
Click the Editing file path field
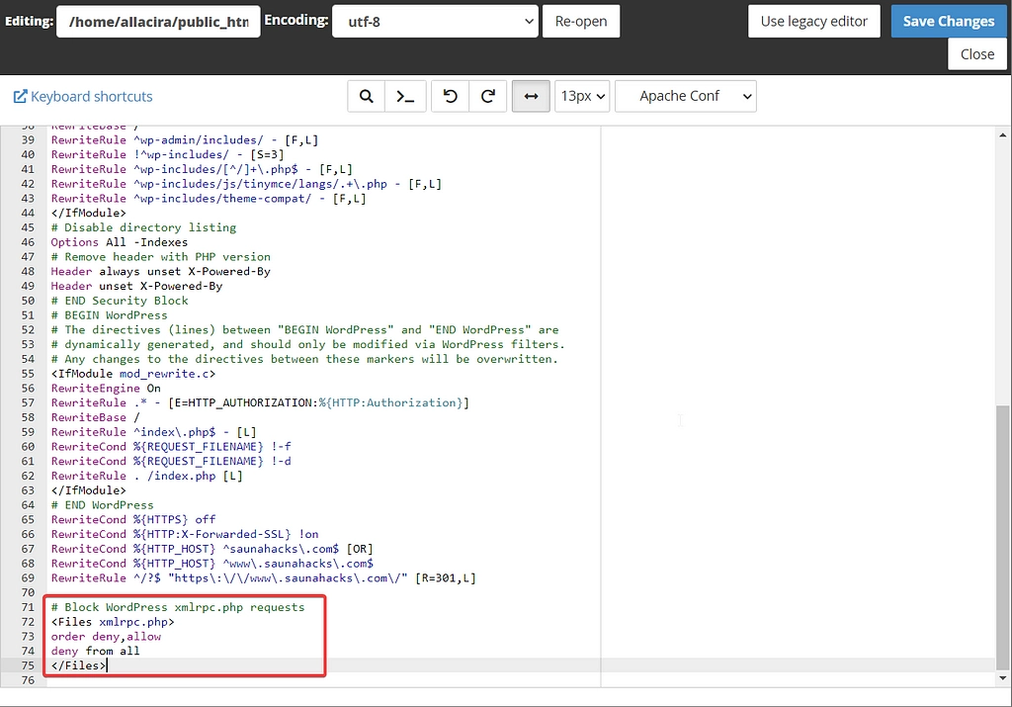click(x=158, y=22)
